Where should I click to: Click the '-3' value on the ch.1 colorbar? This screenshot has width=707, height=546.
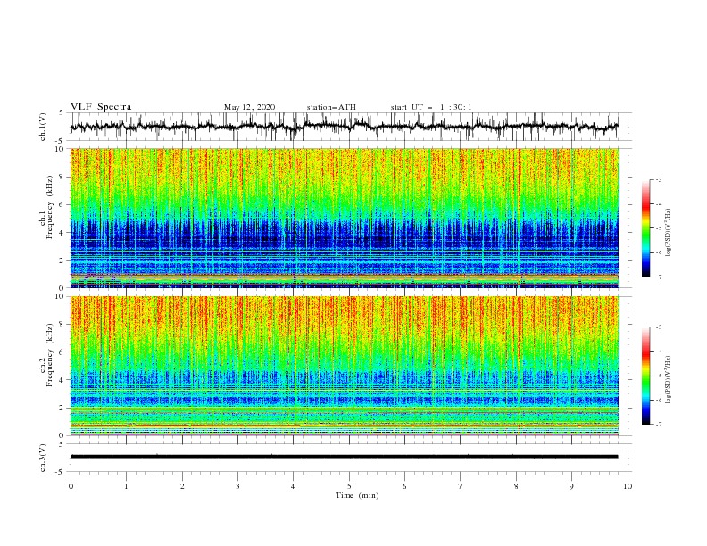click(658, 179)
